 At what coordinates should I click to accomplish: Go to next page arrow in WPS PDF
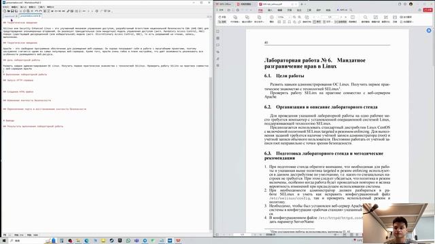pos(341,17)
